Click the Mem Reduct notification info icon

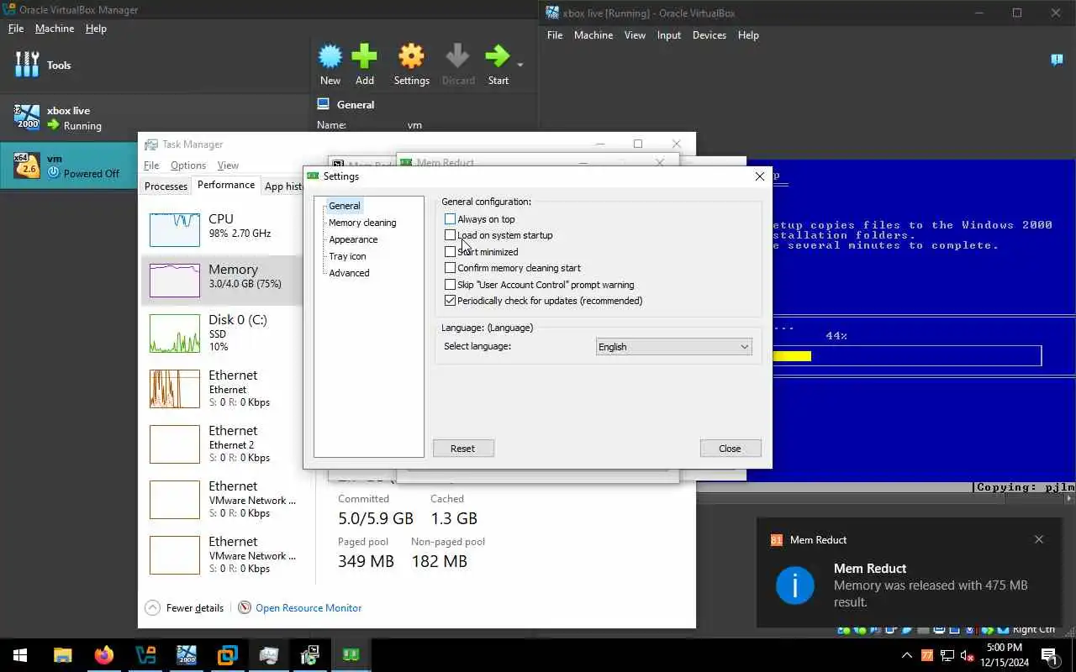(794, 585)
